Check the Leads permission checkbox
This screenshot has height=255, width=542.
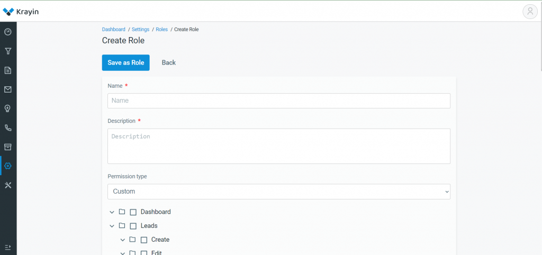133,226
